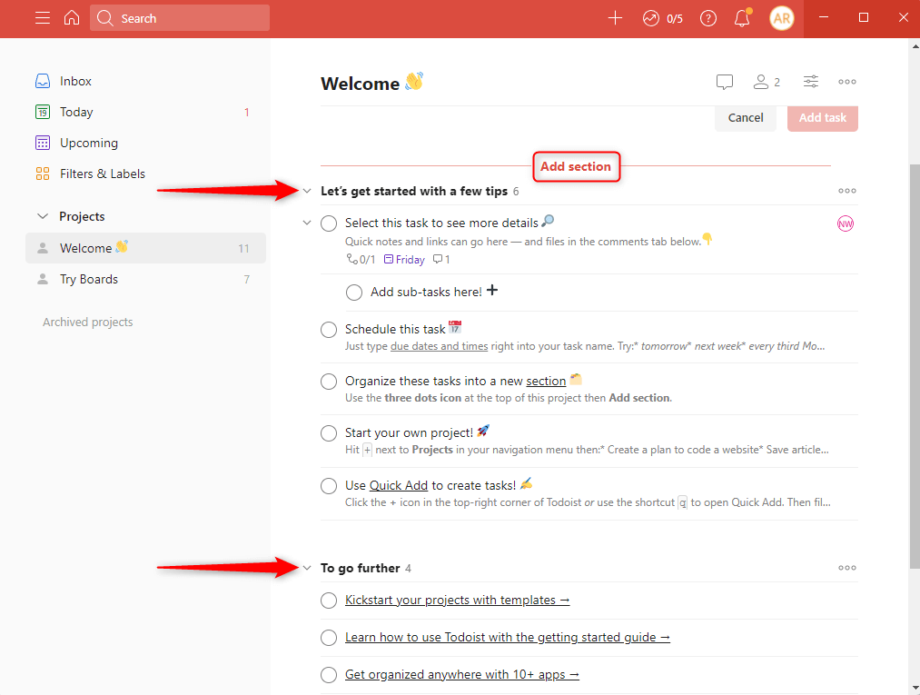Open 'Learn how to use Todoist' guide link

(508, 638)
